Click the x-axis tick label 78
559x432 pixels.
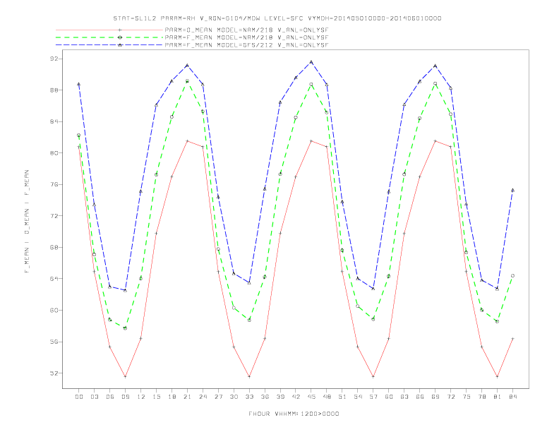point(481,397)
